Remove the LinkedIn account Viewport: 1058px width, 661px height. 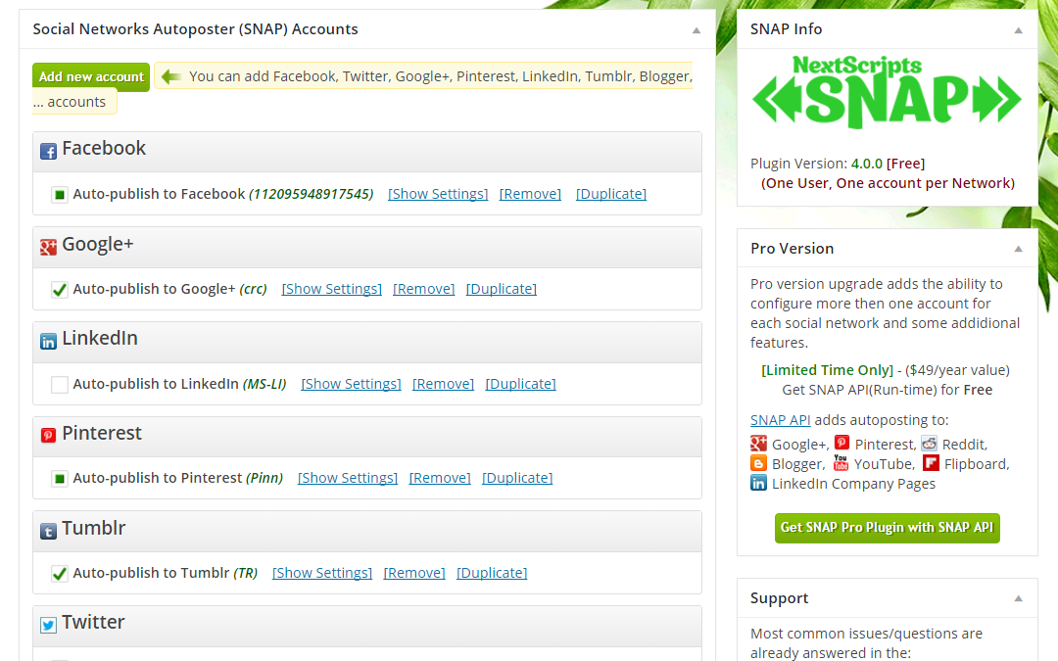tap(444, 384)
